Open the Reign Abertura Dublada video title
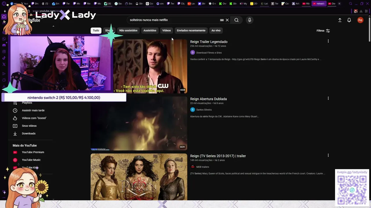The width and height of the screenshot is (371, 208). [x=208, y=99]
